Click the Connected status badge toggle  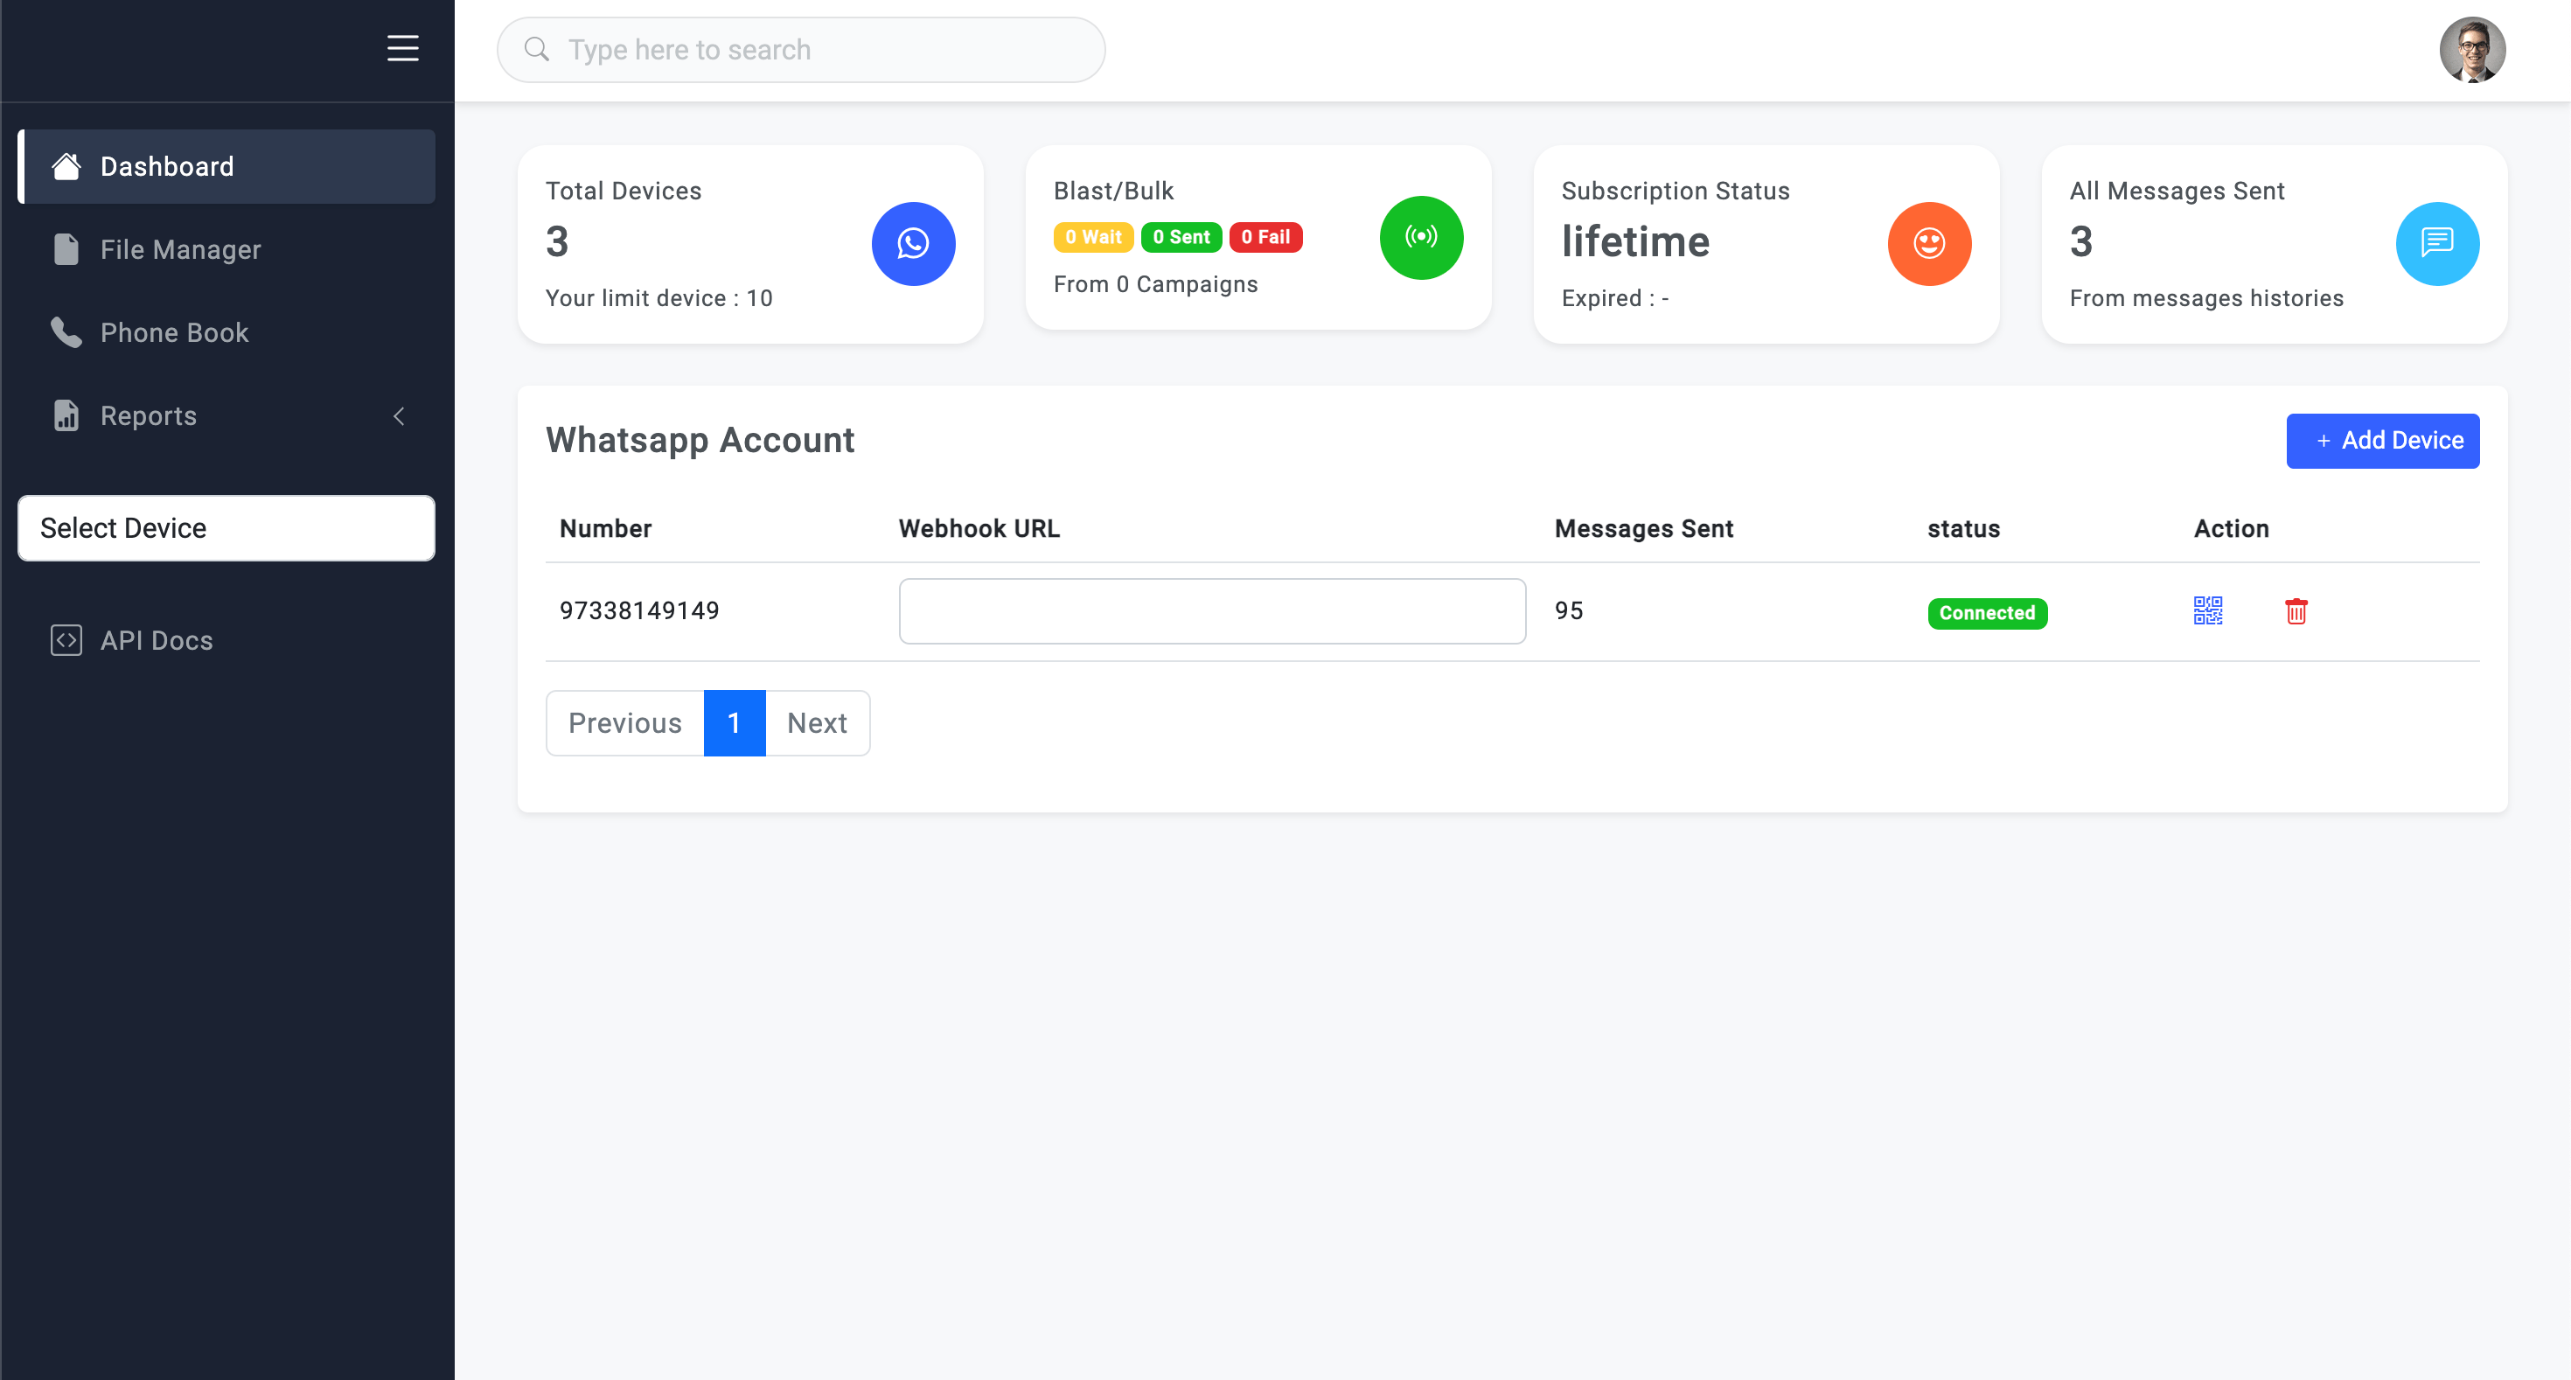[1984, 612]
